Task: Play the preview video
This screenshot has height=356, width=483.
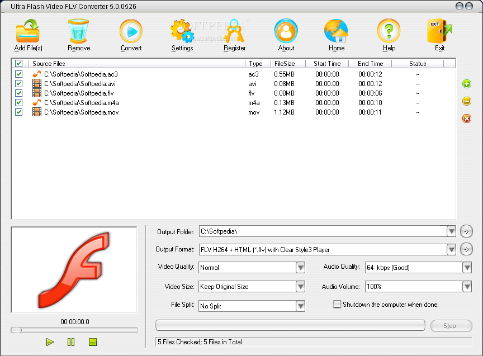Action: [50, 342]
